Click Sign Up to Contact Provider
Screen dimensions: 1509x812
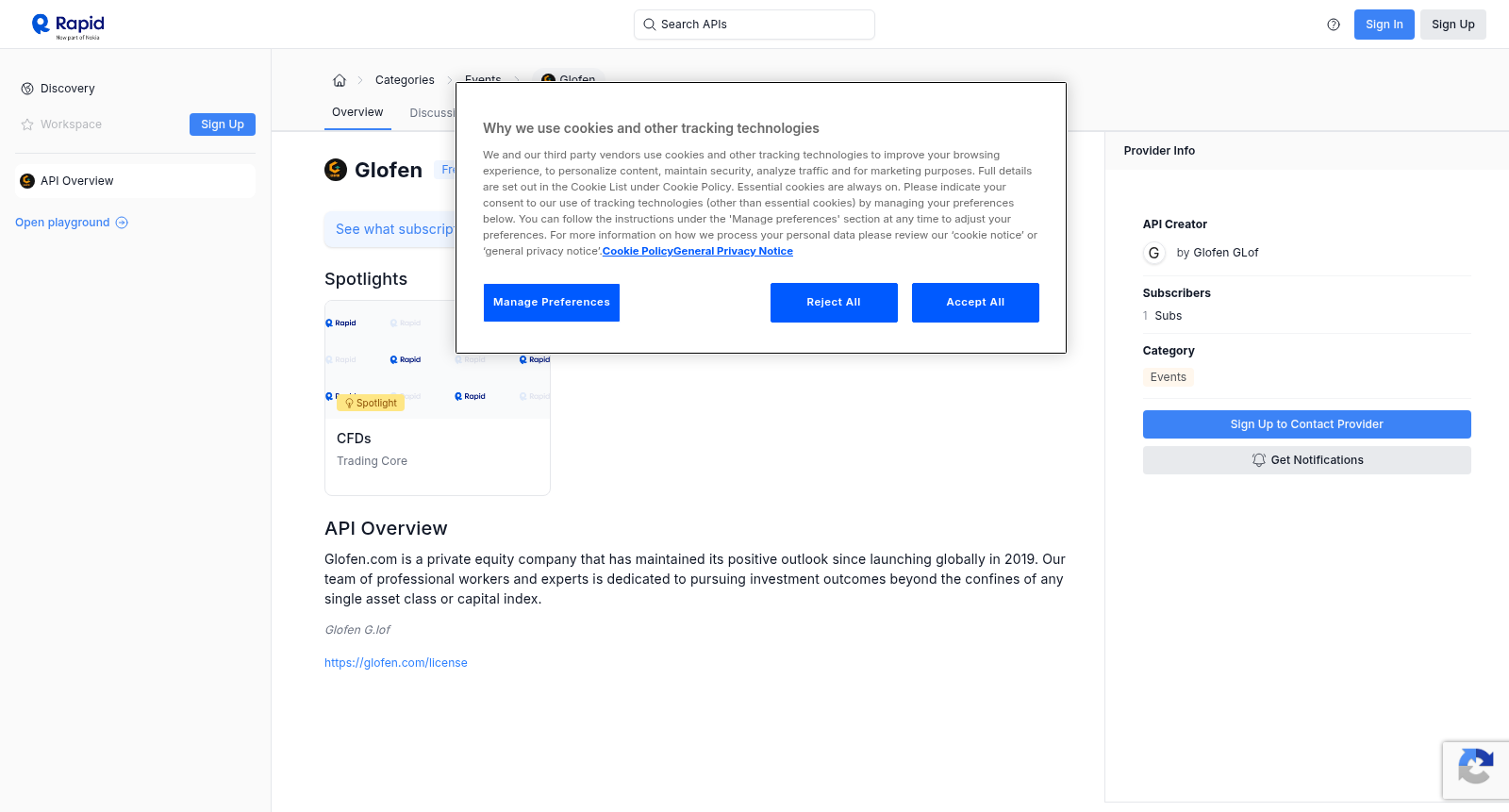(x=1307, y=424)
